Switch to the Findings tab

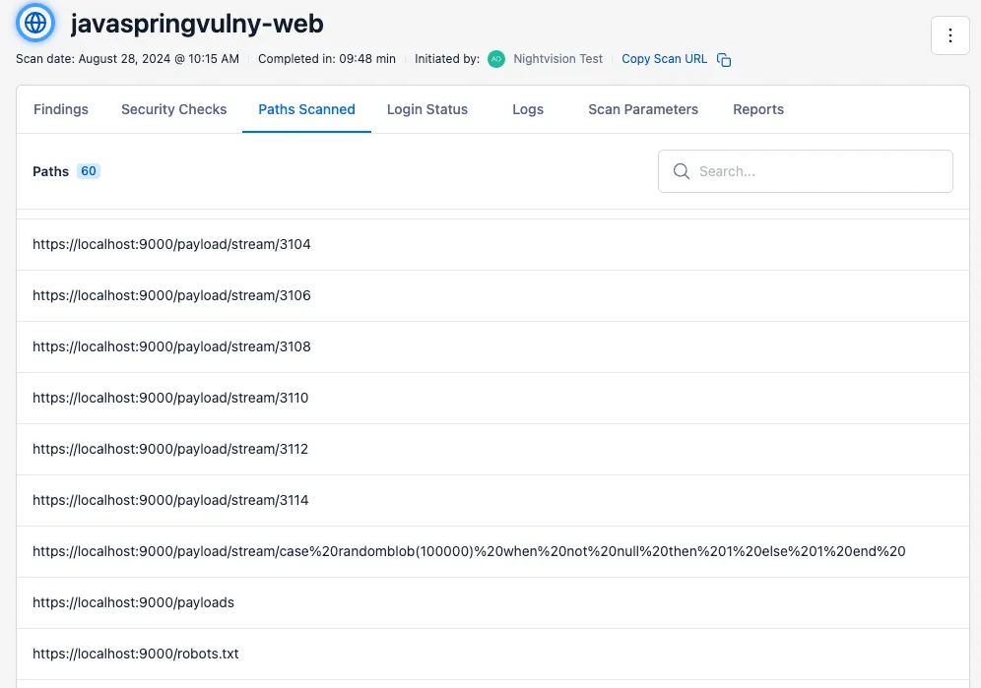click(61, 109)
